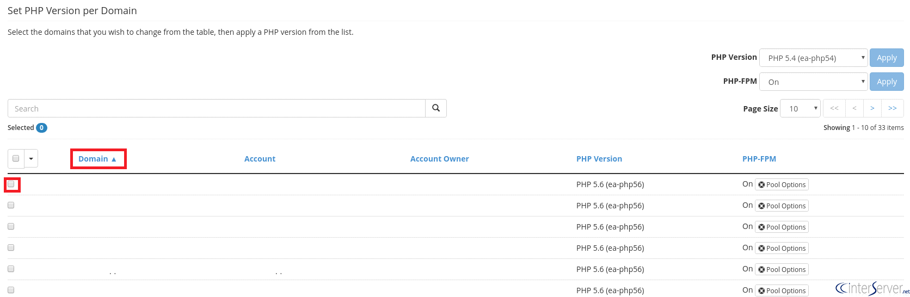This screenshot has width=910, height=297.
Task: Open Pool Options in first row
Action: pos(782,184)
